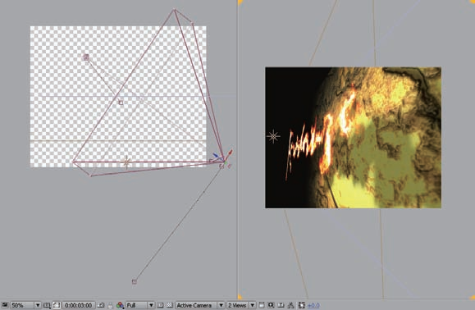Image resolution: width=475 pixels, height=310 pixels.
Task: Click the show last snapshot icon
Action: point(111,305)
